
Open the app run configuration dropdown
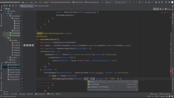click(x=109, y=2)
